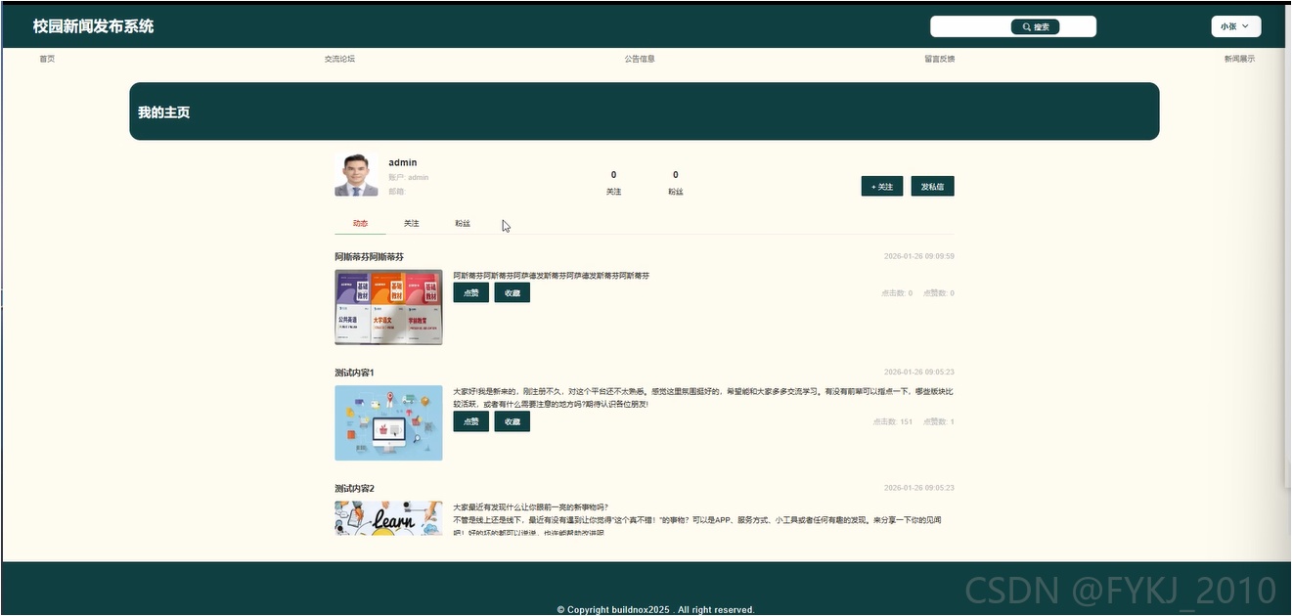Click the 账户: admin account line

click(x=409, y=178)
